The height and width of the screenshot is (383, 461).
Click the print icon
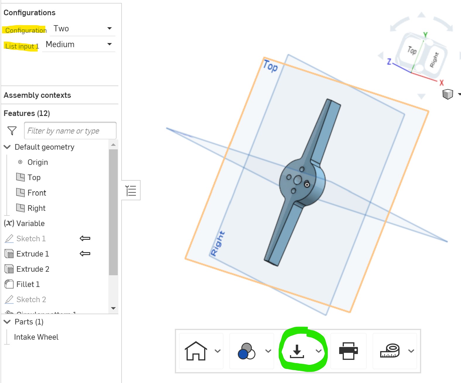(349, 351)
